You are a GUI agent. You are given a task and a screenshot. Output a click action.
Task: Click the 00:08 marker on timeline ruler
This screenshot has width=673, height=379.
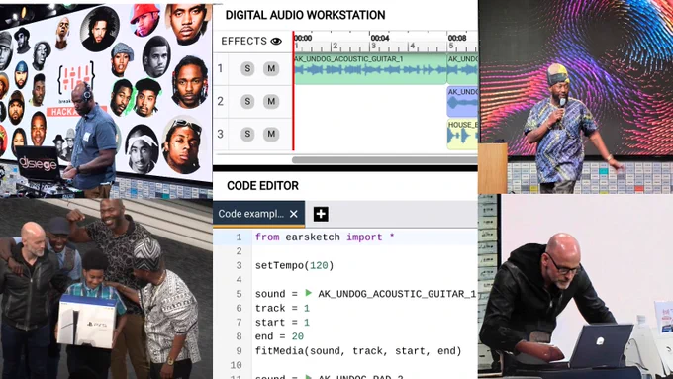tap(457, 38)
